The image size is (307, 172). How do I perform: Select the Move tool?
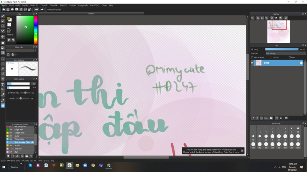[3, 37]
